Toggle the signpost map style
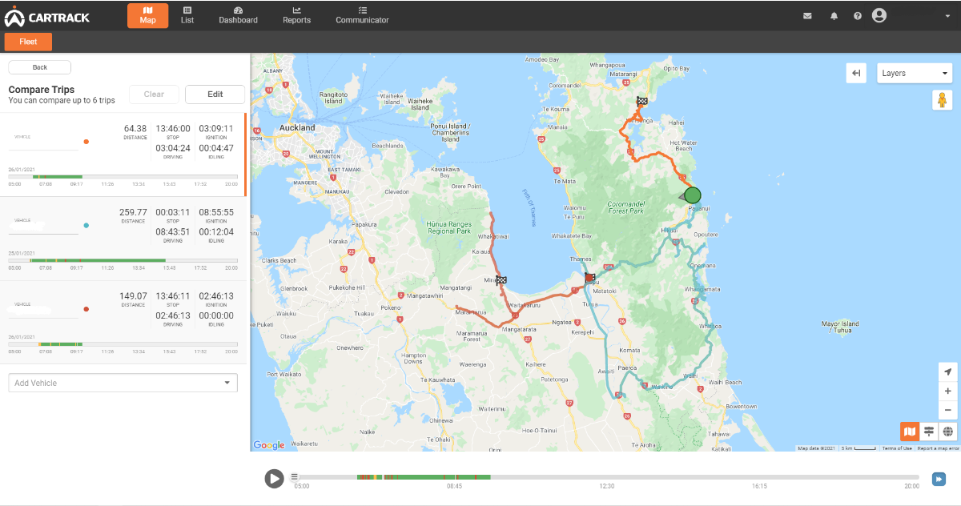This screenshot has width=961, height=506. (929, 432)
